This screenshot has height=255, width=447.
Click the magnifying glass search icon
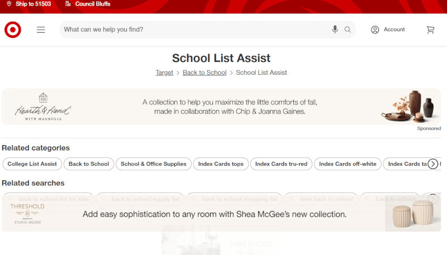click(348, 30)
